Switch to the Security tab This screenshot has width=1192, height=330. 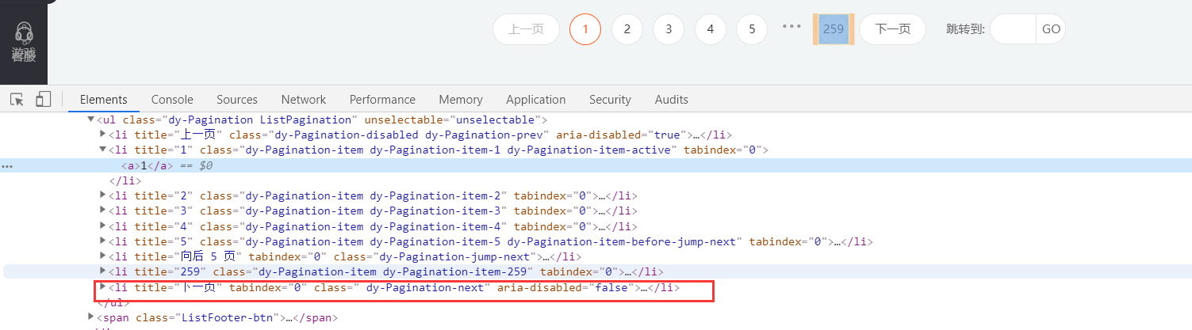point(610,100)
